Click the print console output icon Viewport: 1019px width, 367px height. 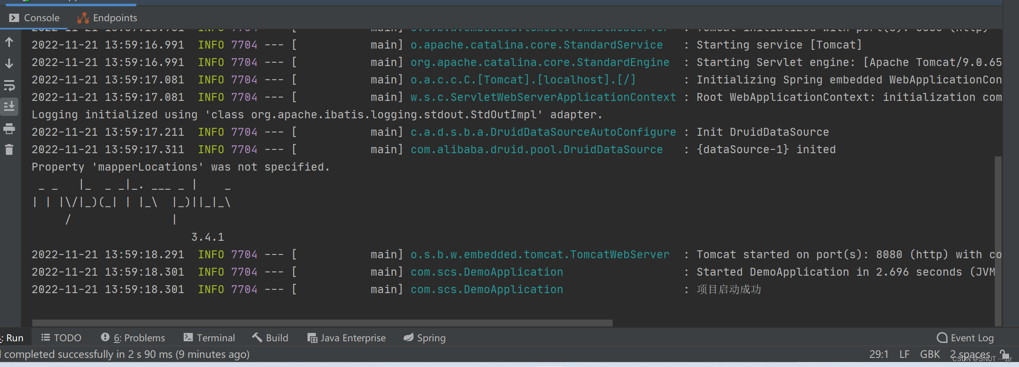[x=9, y=129]
